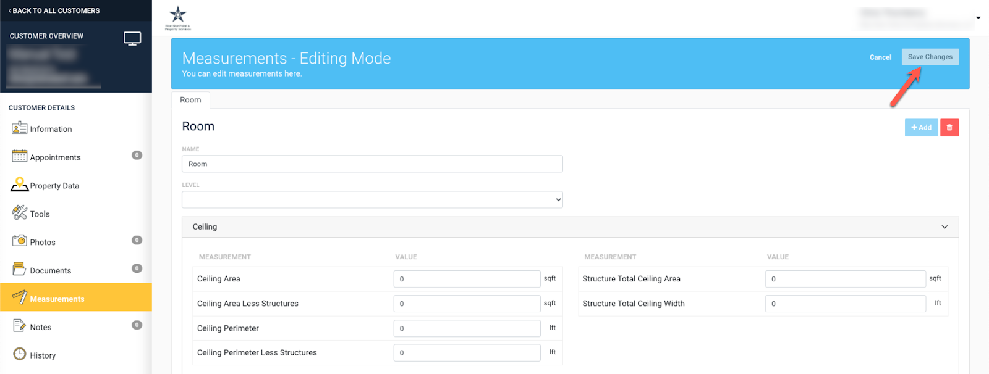Open the Property Data map pin icon
This screenshot has width=989, height=374.
(x=19, y=185)
